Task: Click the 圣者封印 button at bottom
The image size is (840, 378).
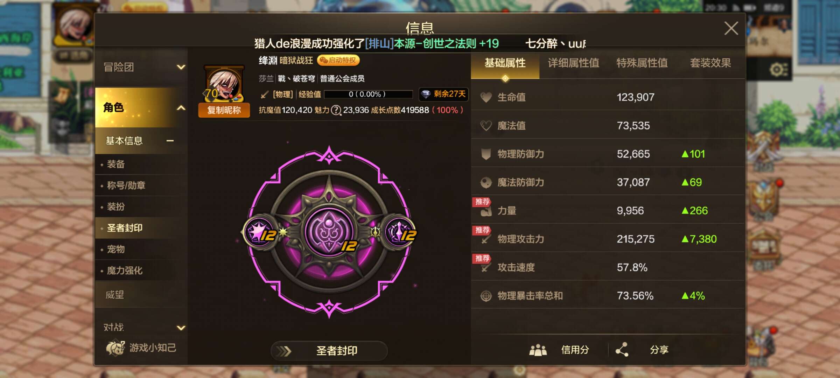Action: 329,350
